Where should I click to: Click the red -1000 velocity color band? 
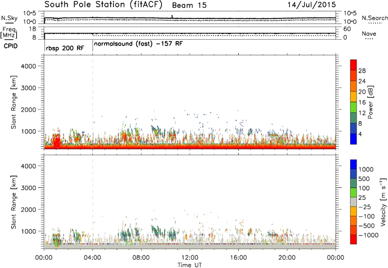[354, 239]
